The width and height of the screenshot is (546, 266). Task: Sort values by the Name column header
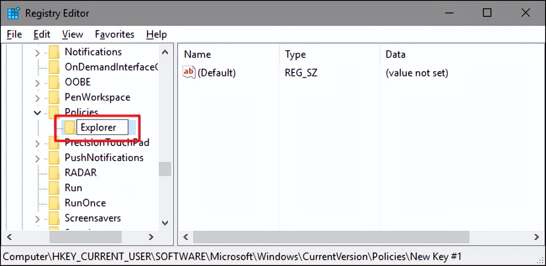(x=197, y=54)
